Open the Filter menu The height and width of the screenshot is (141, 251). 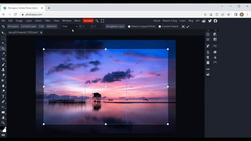point(48,21)
